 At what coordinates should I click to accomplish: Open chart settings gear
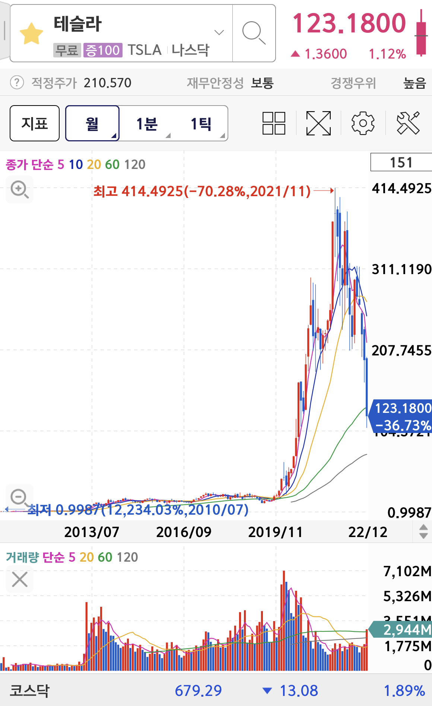[x=363, y=123]
